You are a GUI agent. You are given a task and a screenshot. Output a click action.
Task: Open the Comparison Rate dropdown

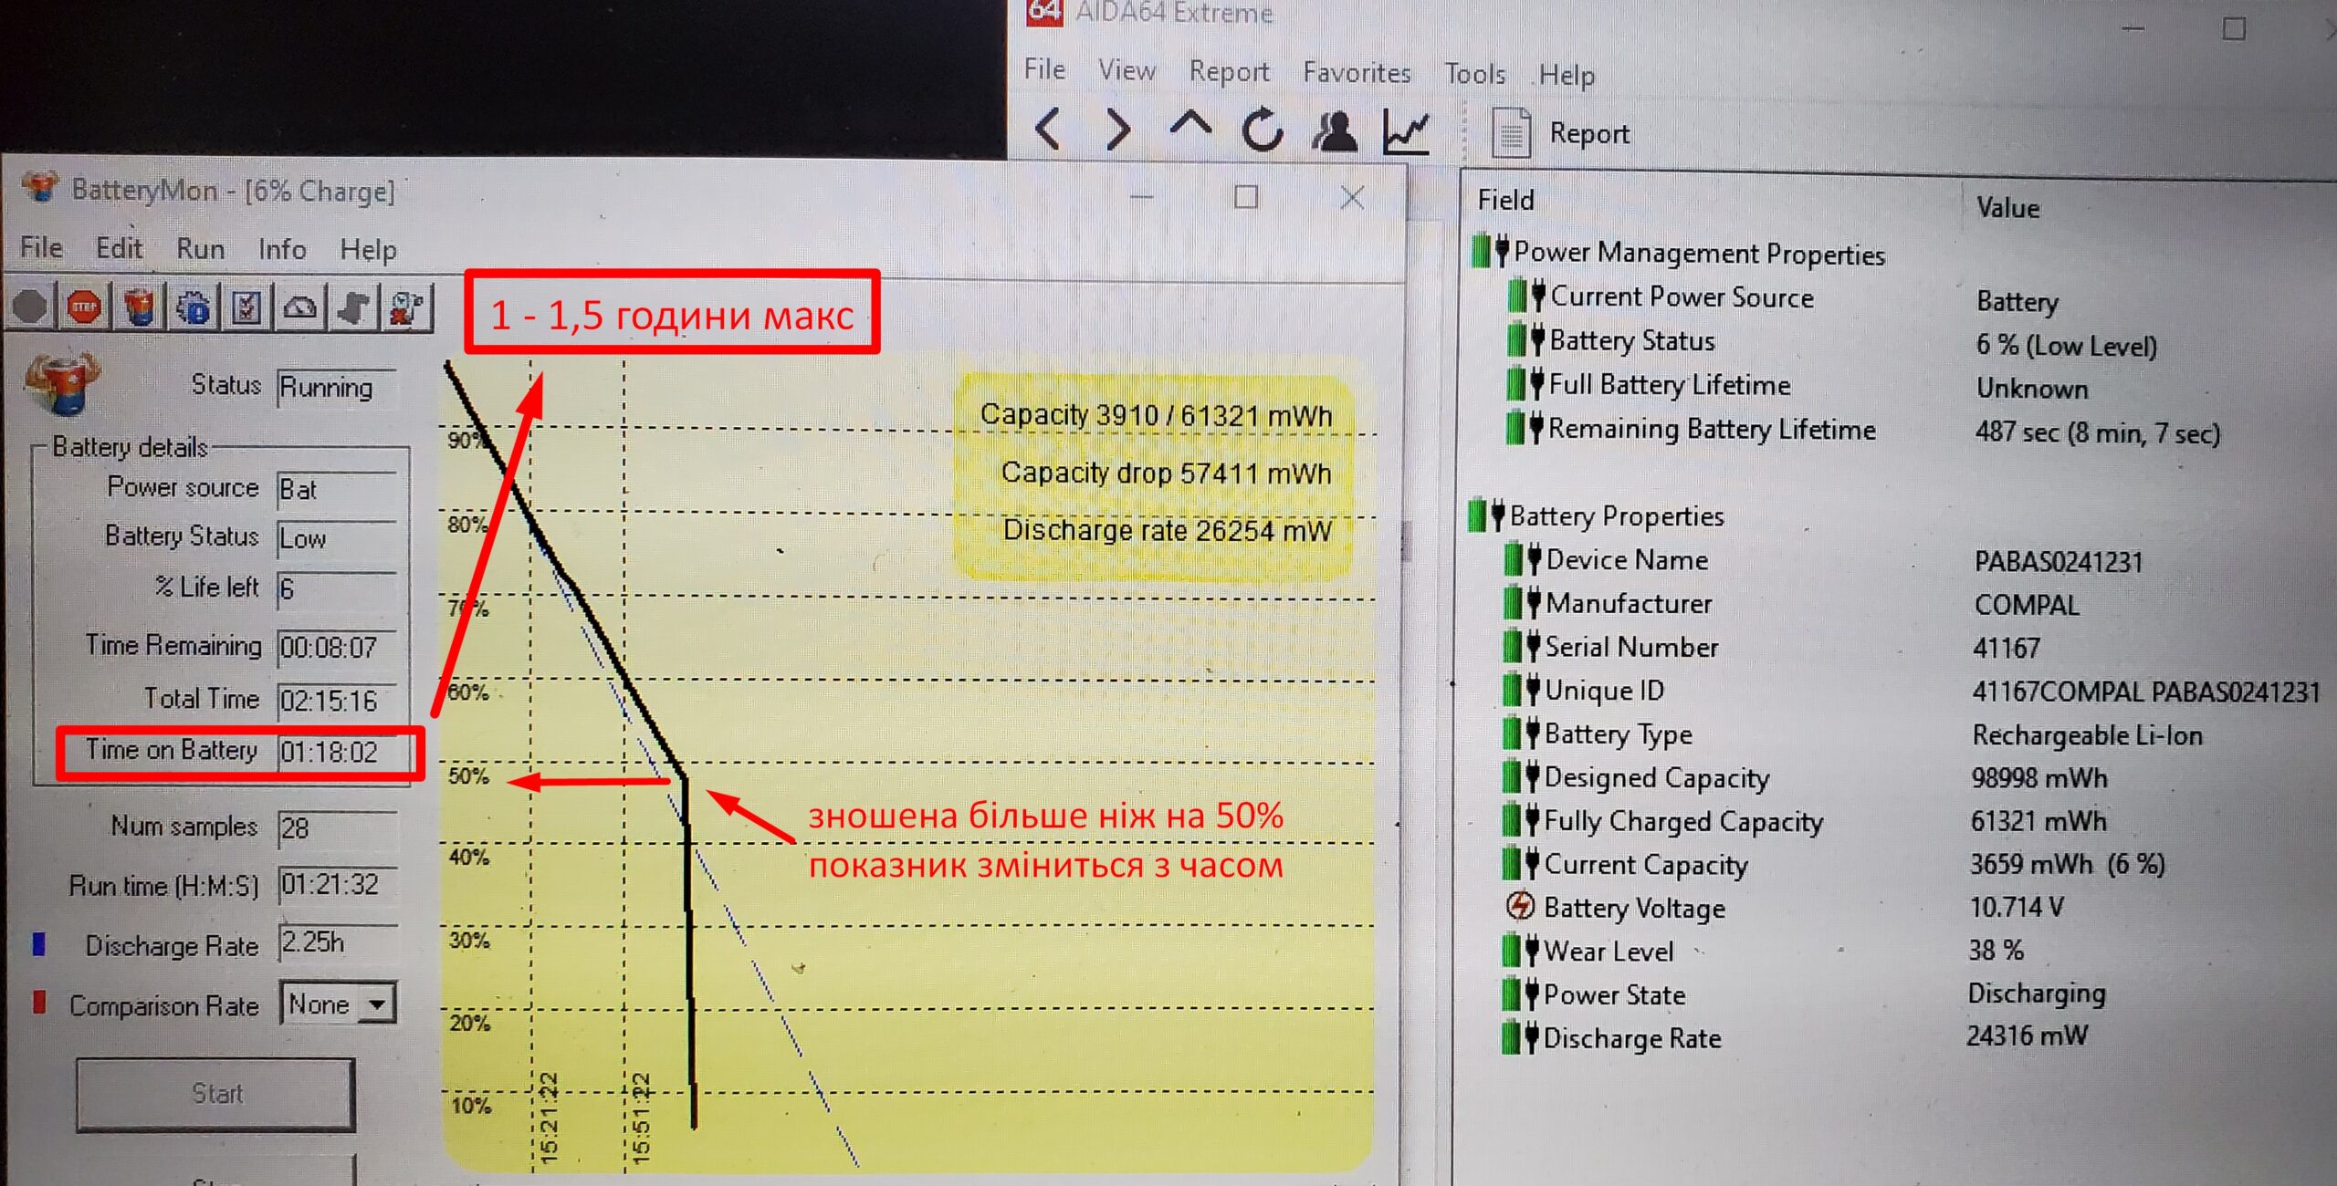coord(376,1004)
